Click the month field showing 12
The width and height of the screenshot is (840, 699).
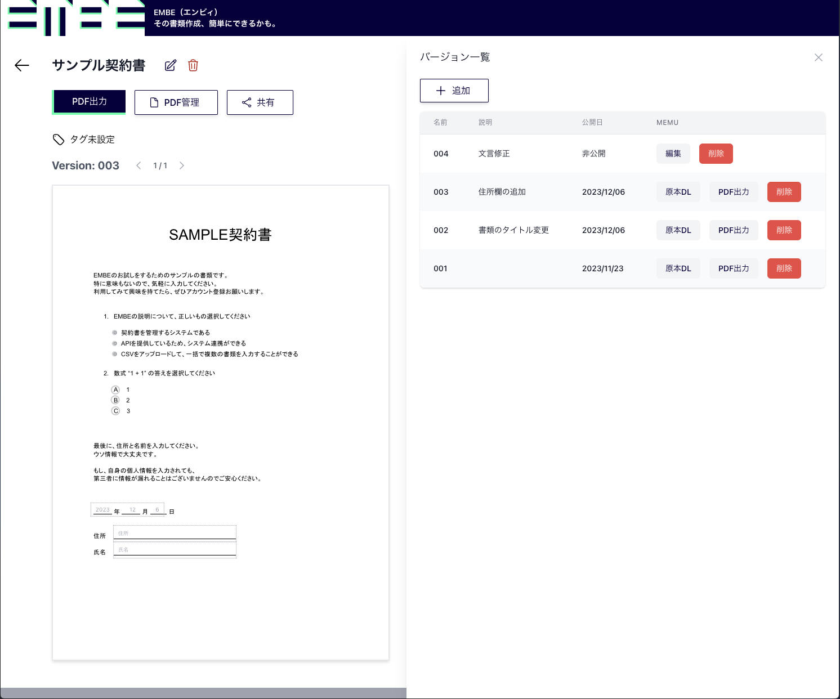pyautogui.click(x=132, y=510)
